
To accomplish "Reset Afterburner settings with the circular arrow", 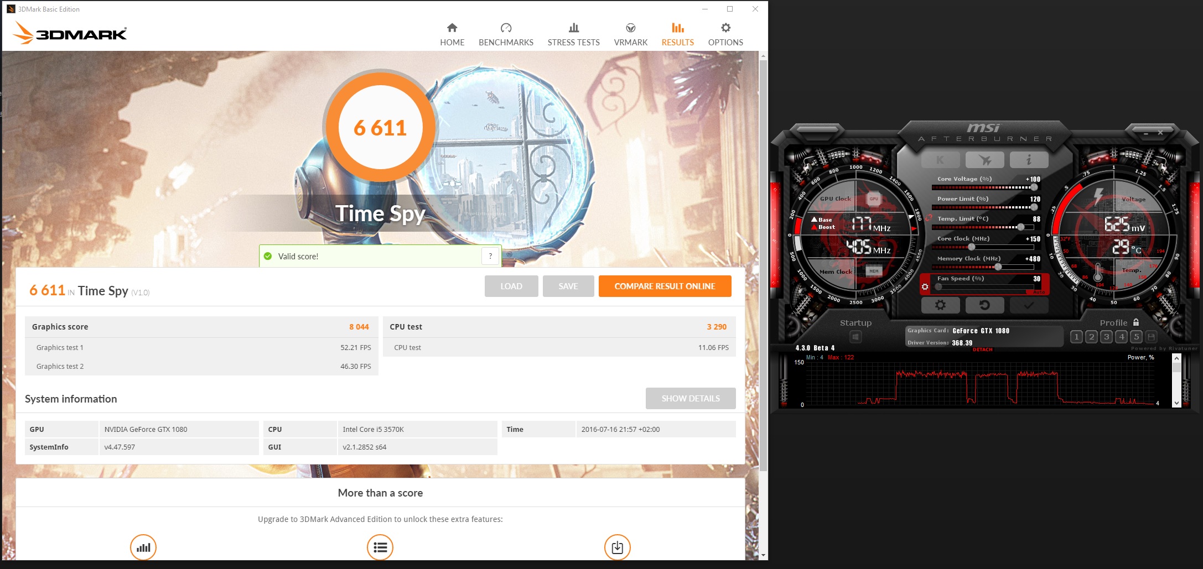I will coord(984,305).
